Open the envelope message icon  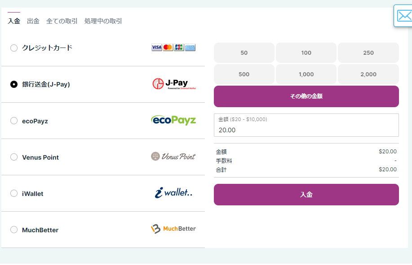[x=404, y=16]
